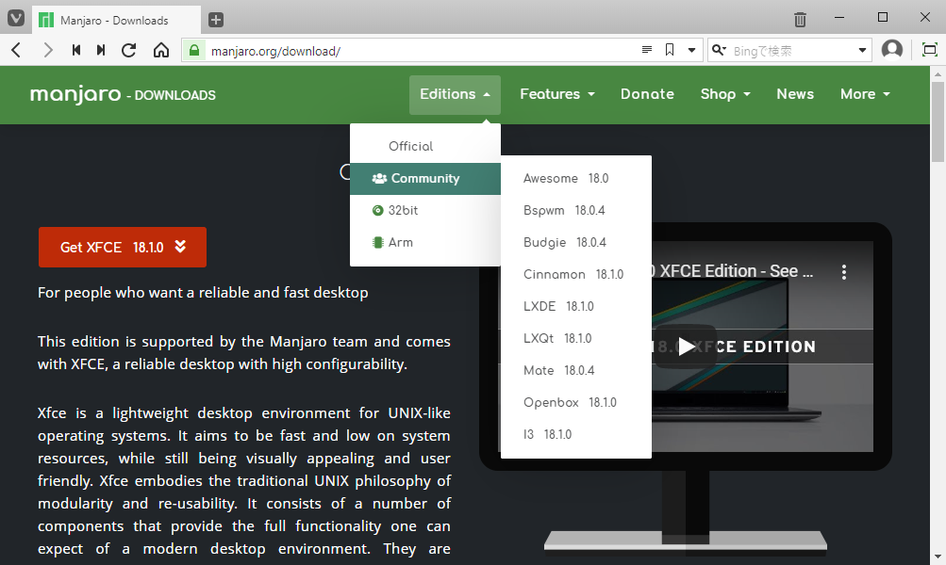
Task: Fast forward to next page
Action: pos(101,50)
